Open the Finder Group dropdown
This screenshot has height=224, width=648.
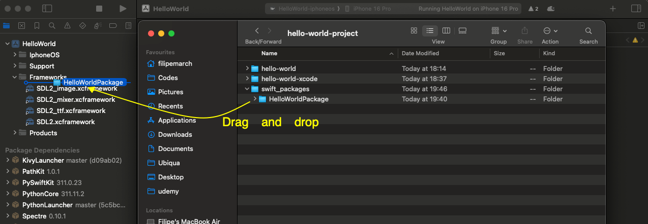coord(498,30)
